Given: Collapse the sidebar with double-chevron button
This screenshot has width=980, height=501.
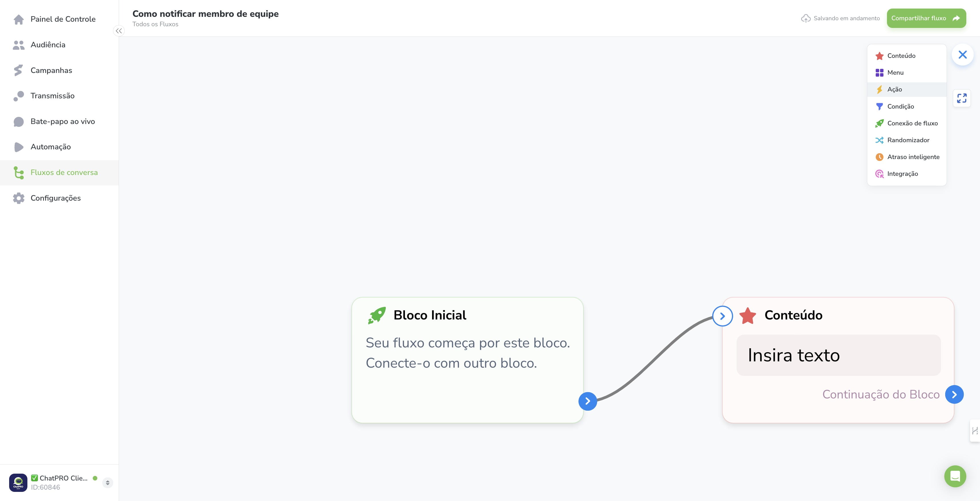Looking at the screenshot, I should coord(119,31).
